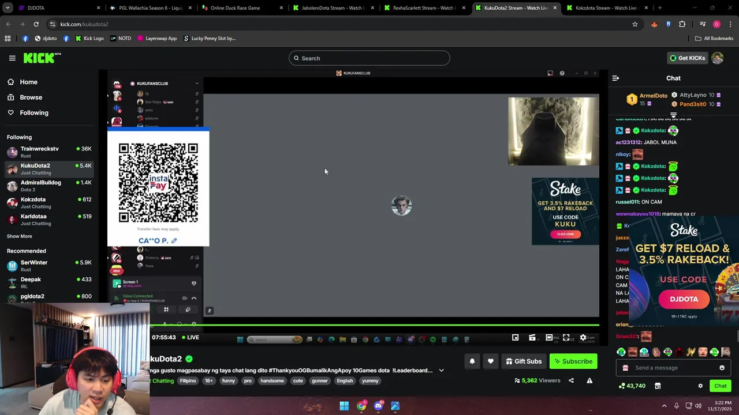
Task: Enable theater mode in video player
Action: pos(549,338)
